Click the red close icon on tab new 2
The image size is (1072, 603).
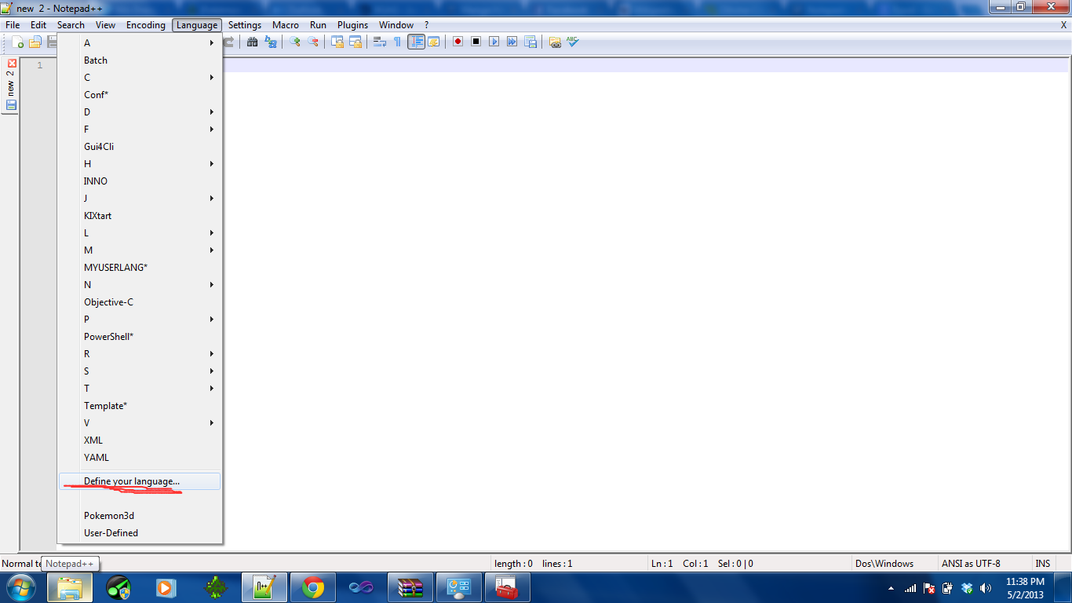(x=11, y=63)
